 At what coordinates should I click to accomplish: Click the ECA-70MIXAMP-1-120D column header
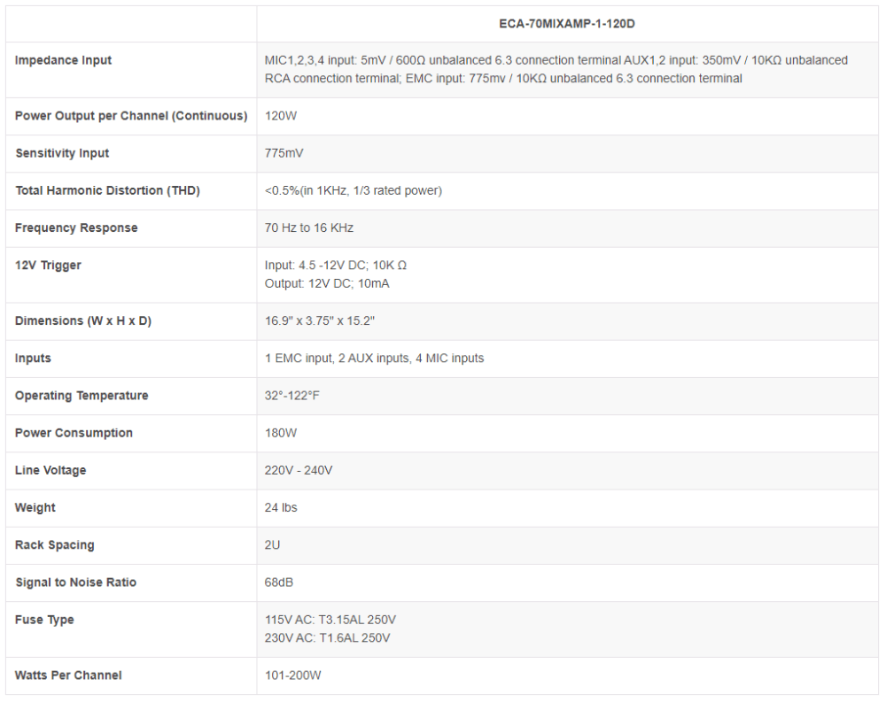point(567,24)
